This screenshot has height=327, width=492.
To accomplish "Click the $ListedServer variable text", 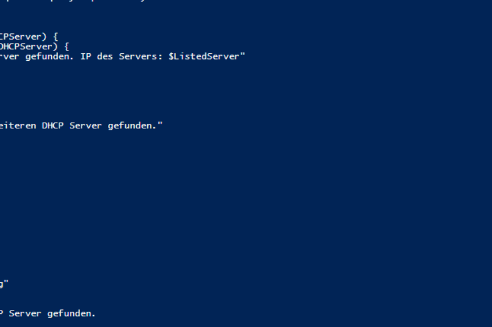I will coord(203,56).
